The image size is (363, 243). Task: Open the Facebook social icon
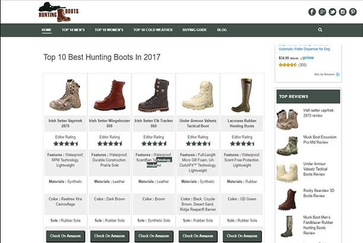[x=312, y=12]
